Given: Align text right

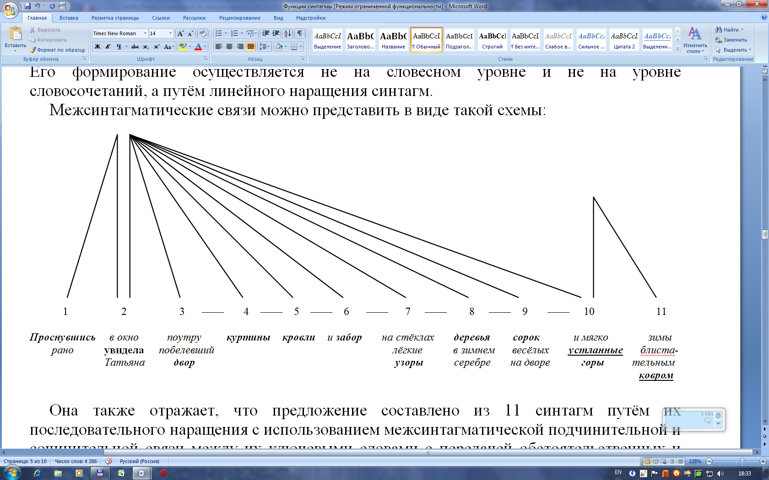Looking at the screenshot, I should click(x=240, y=47).
